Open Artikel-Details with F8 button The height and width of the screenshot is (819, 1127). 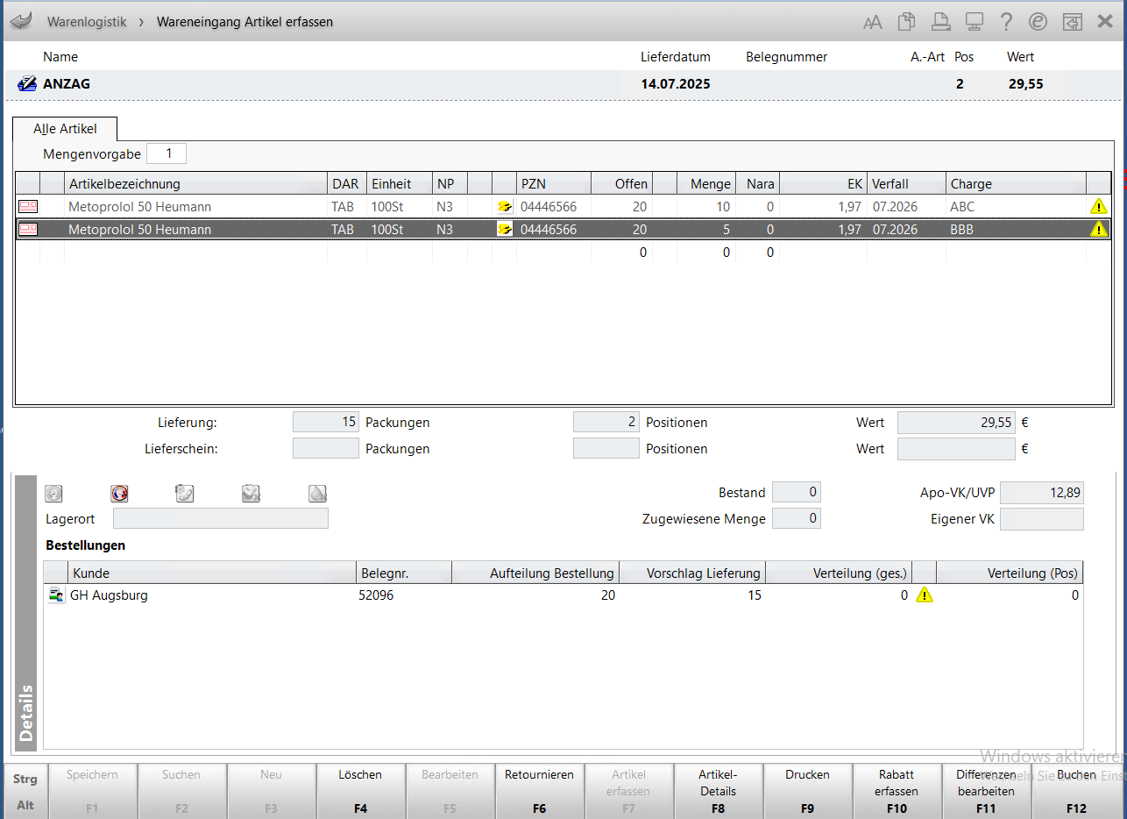[x=718, y=790]
